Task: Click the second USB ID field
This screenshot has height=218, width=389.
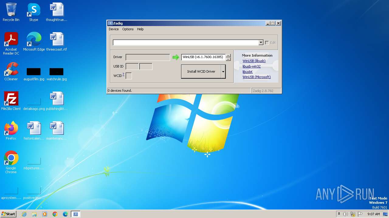Action: click(x=146, y=67)
